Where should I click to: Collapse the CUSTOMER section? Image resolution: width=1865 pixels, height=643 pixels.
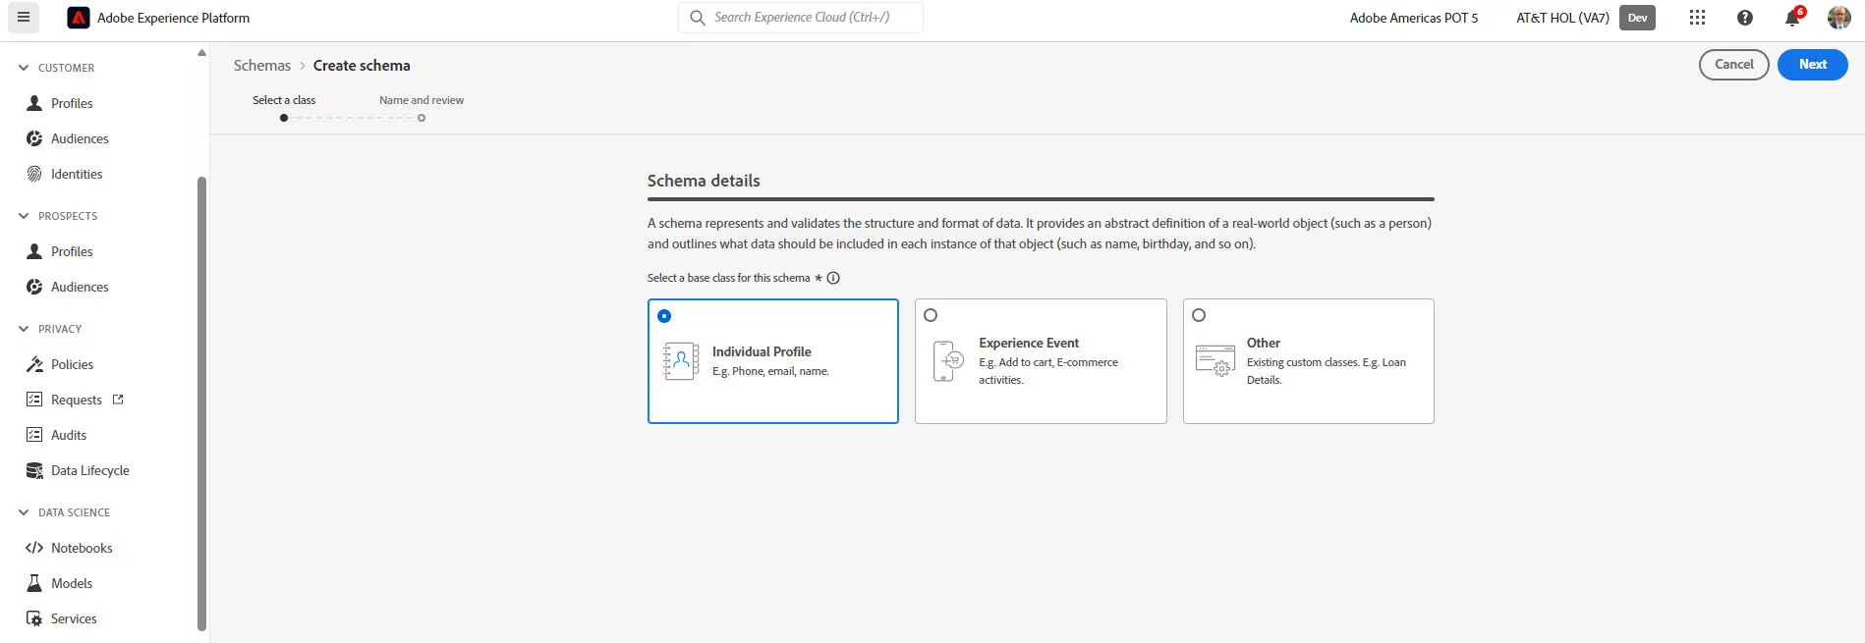[x=24, y=68]
